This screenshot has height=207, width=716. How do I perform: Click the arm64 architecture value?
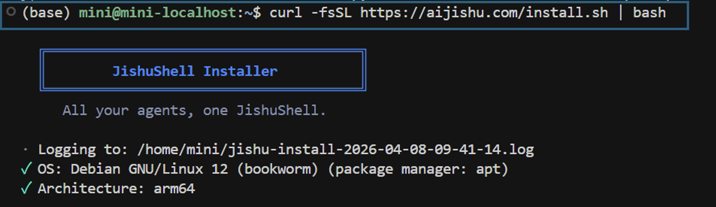coord(174,188)
